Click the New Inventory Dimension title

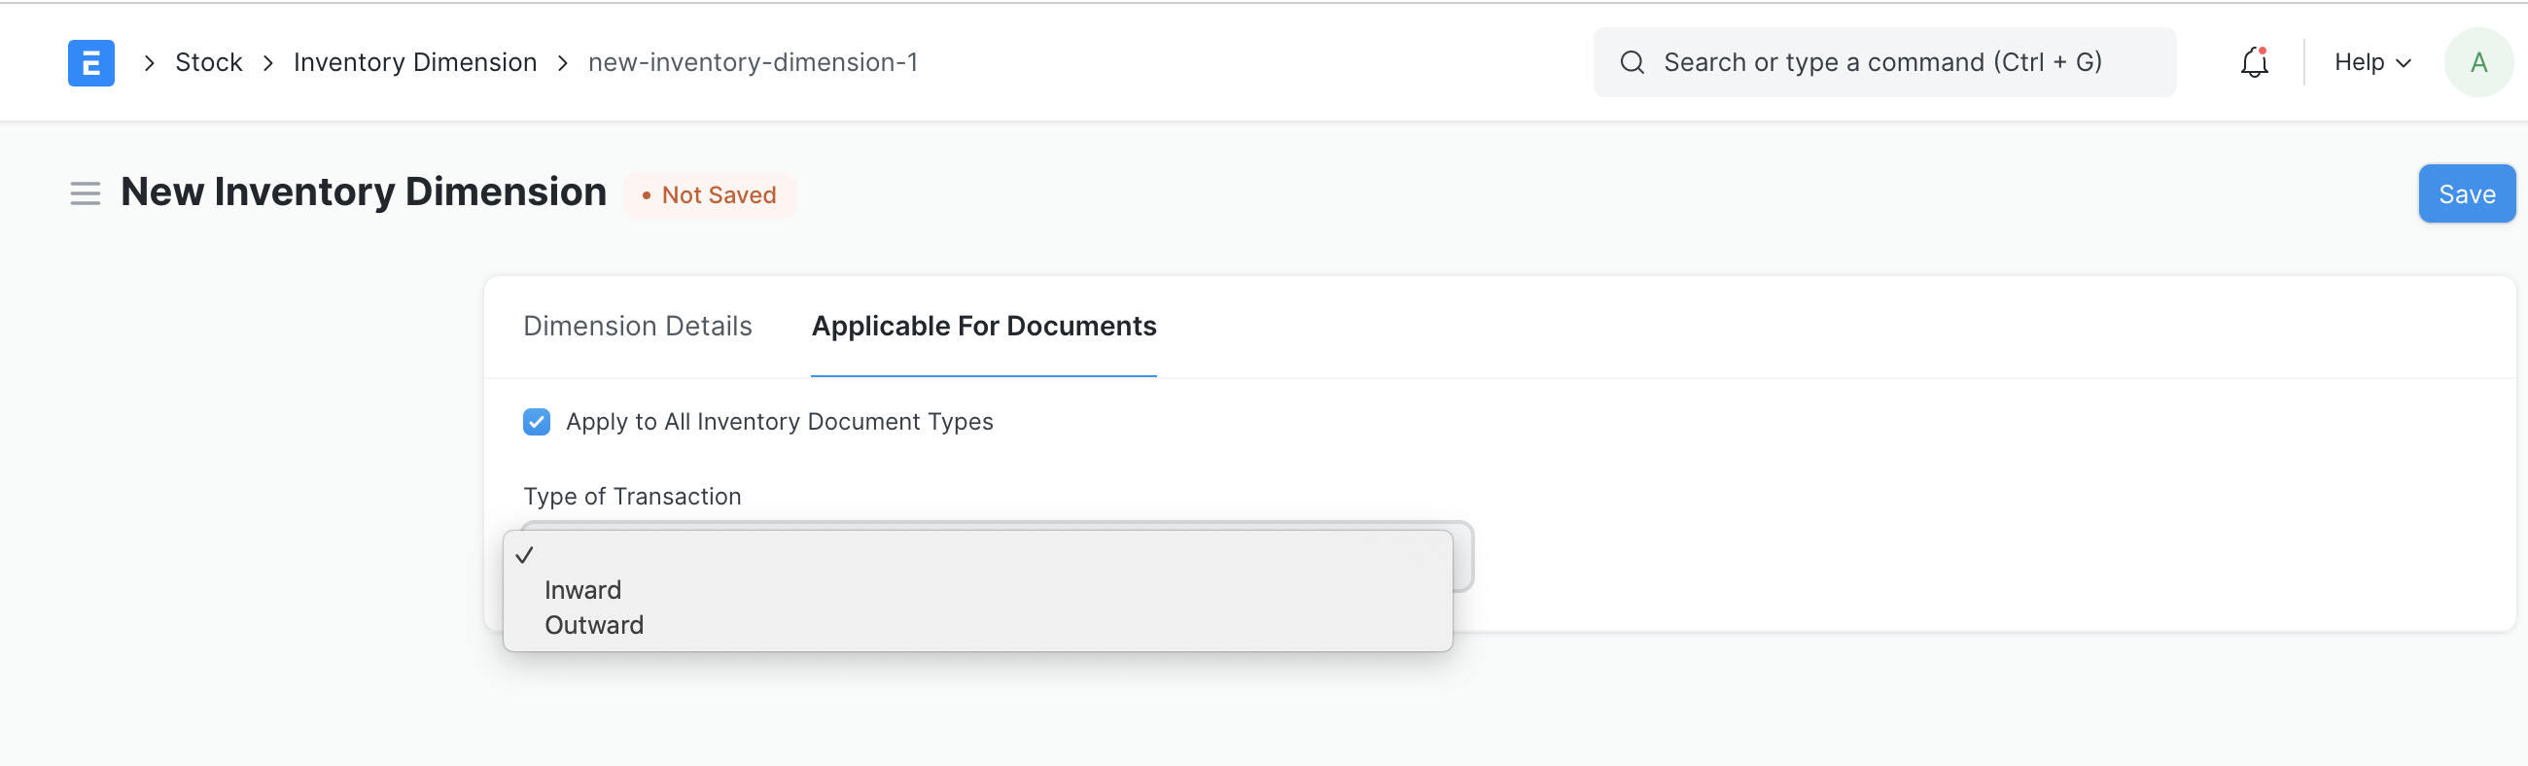click(x=363, y=192)
